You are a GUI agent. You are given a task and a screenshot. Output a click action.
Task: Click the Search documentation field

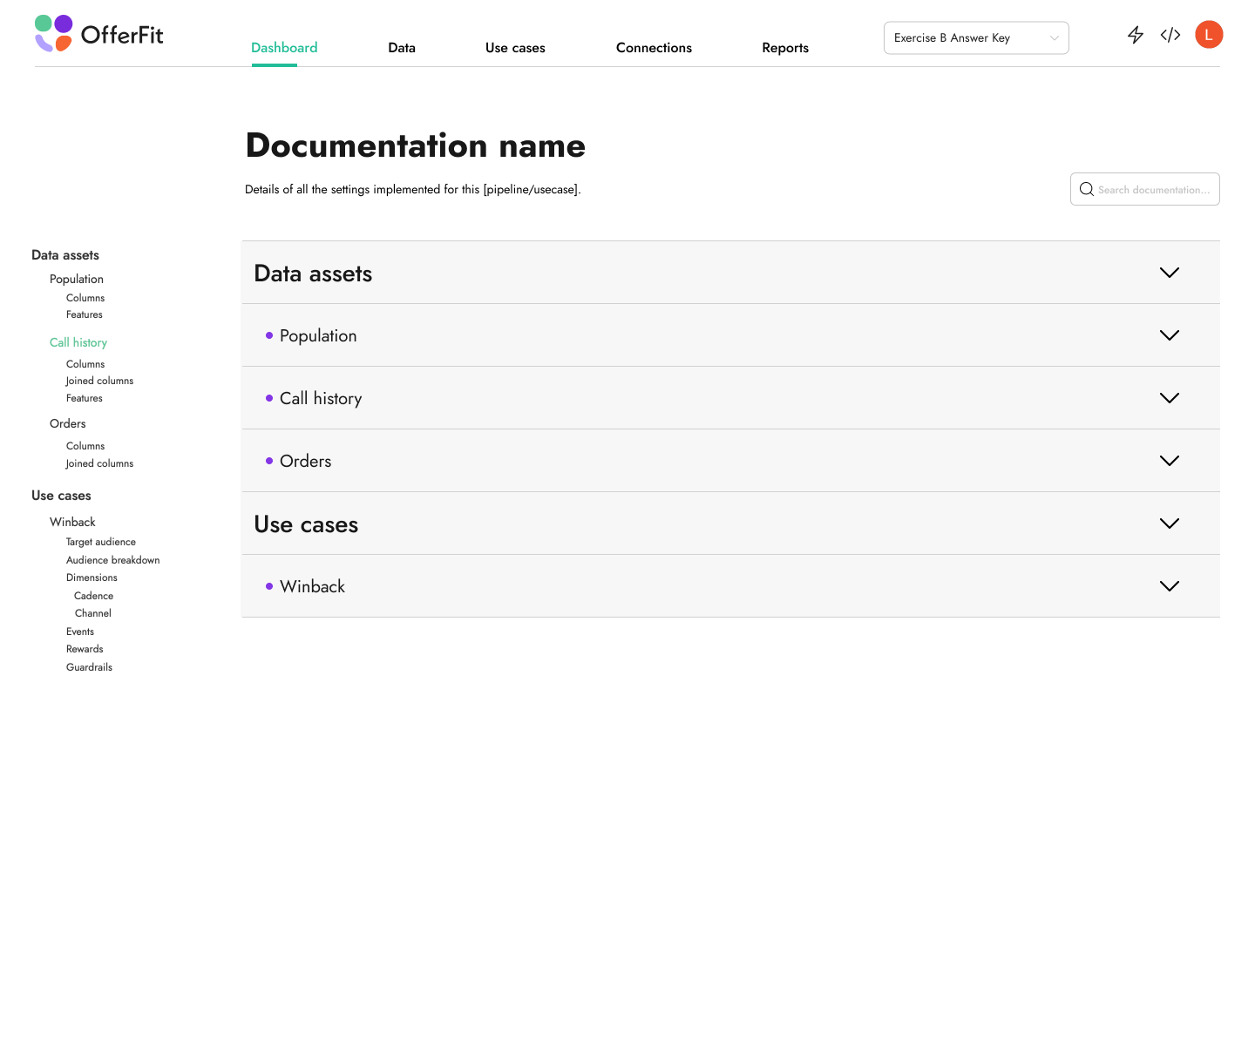(1154, 190)
